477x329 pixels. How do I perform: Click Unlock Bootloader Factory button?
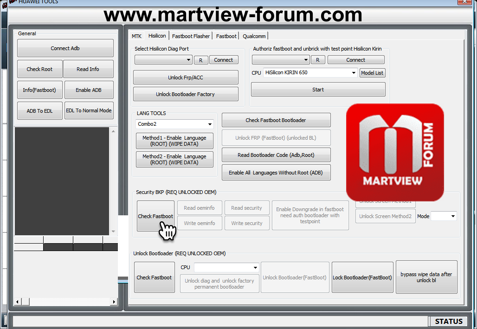186,94
